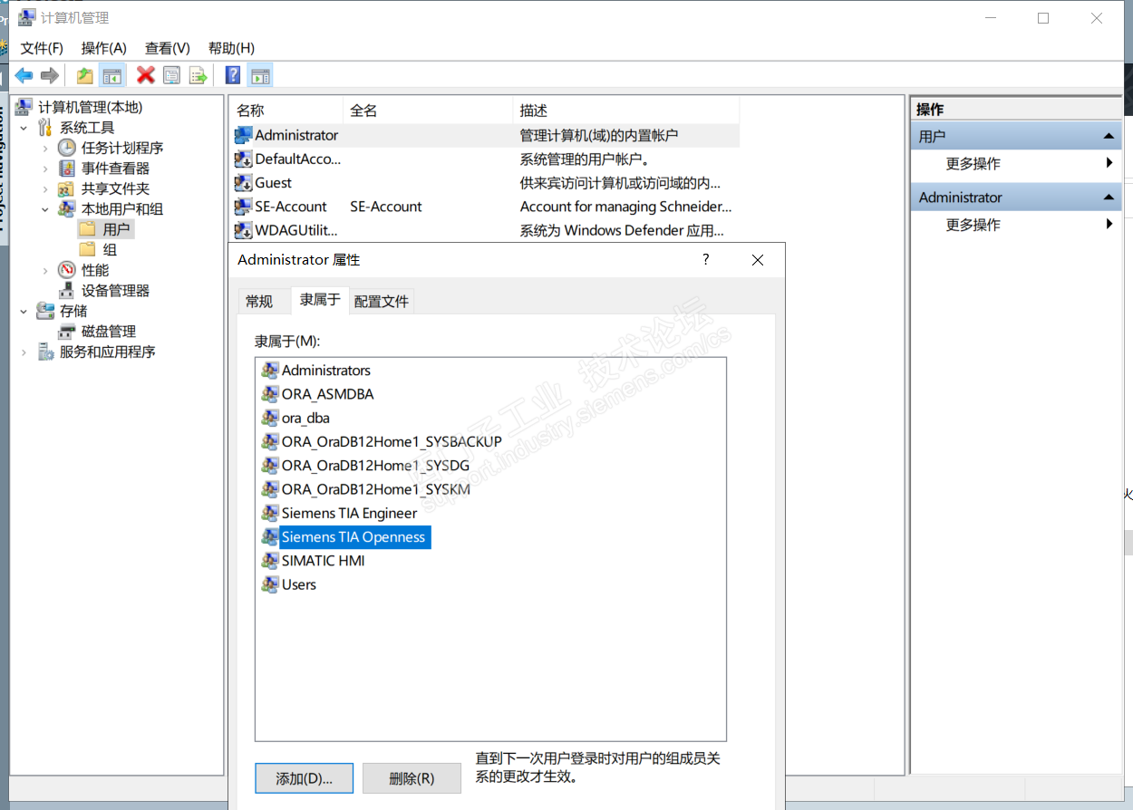Close the Administrator 属性 dialog

(x=758, y=260)
